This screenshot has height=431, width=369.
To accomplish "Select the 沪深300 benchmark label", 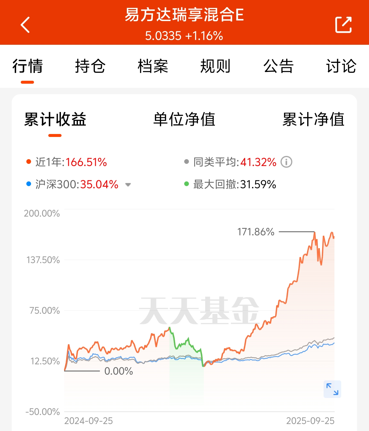I will [57, 184].
